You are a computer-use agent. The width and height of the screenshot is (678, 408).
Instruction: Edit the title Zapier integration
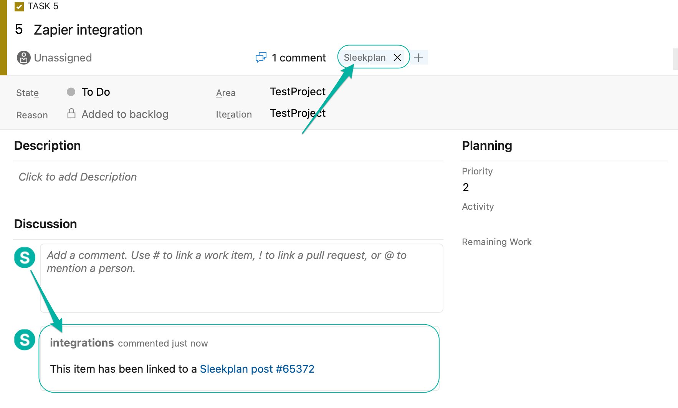[x=88, y=30]
